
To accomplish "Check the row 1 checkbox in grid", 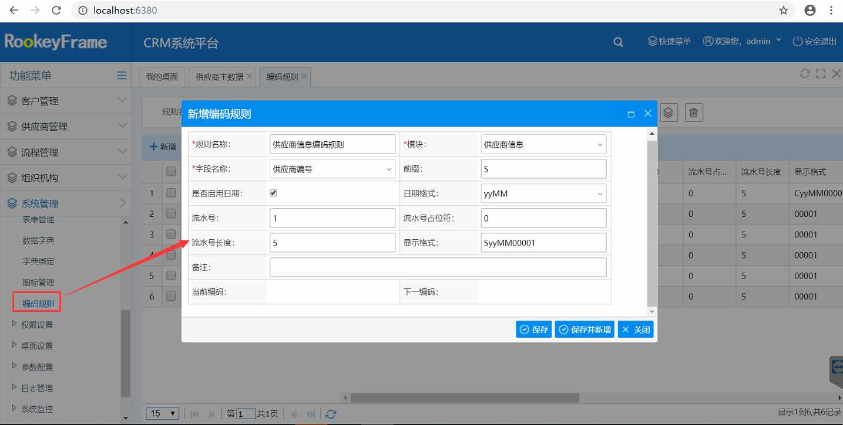I will pyautogui.click(x=171, y=192).
